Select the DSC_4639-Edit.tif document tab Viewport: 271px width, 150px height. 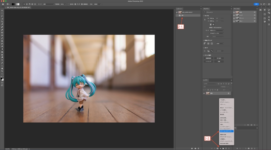point(19,7)
